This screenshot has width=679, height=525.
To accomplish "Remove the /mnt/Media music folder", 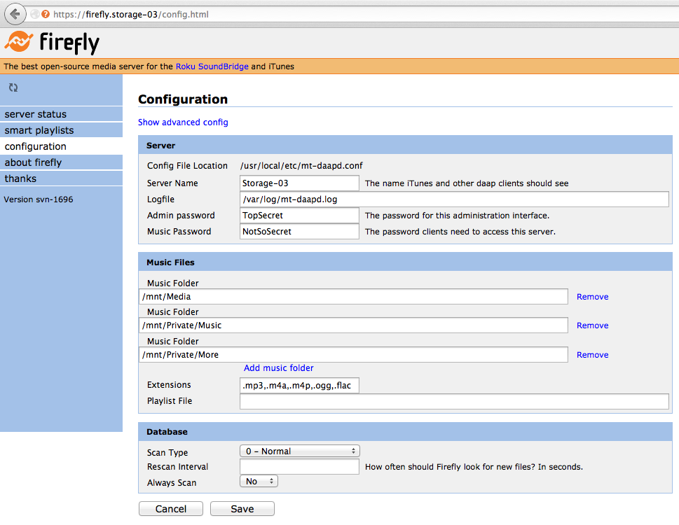I will tap(592, 297).
